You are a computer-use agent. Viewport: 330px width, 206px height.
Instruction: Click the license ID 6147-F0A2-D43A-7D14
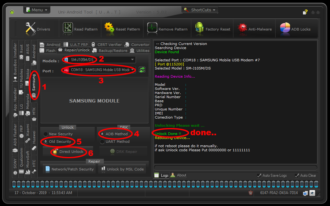click(x=279, y=193)
